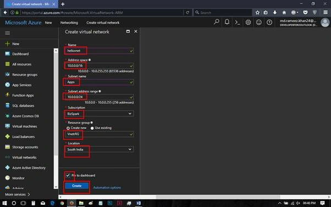Click the resource group name field VnetRG
Viewport: 331px width, 207px height.
coord(99,134)
